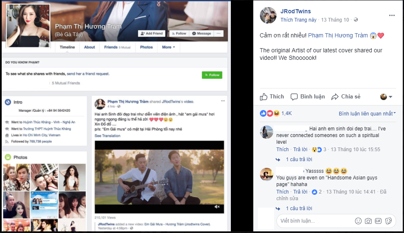
Task: Click the muted speaker icon on the video
Action: pyautogui.click(x=217, y=206)
